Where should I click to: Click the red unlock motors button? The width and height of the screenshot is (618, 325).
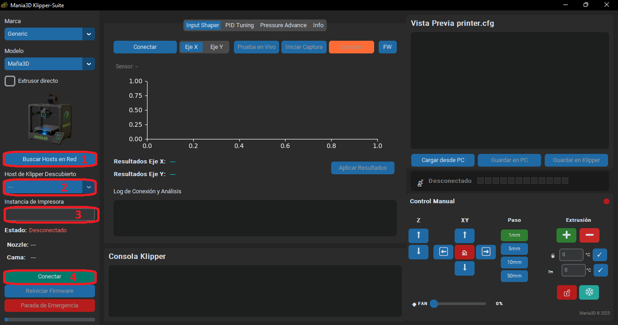point(566,292)
